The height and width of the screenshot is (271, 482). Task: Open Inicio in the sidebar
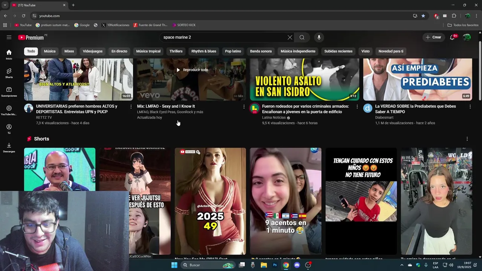(x=9, y=55)
